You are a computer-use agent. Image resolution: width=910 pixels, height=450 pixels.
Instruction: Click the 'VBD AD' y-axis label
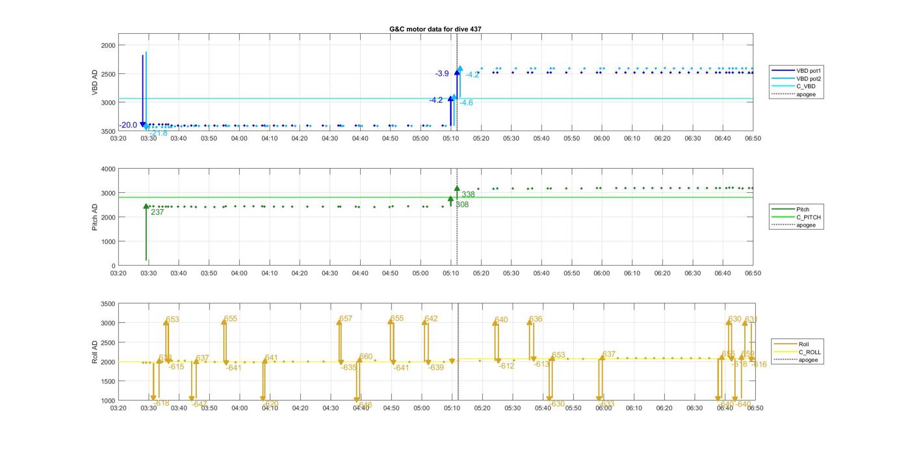95,82
